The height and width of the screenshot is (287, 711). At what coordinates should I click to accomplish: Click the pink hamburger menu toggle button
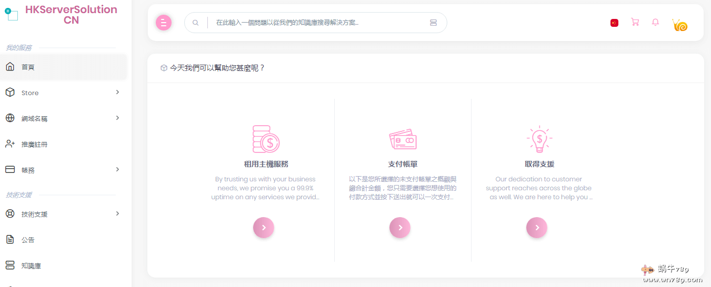164,23
